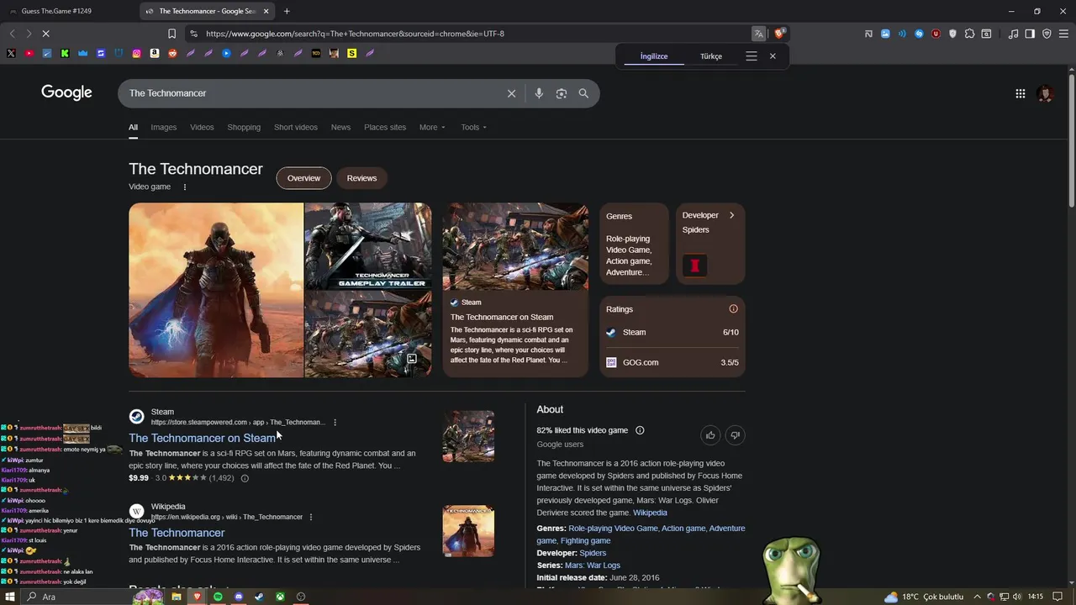Open Wikipedia link in About description
The width and height of the screenshot is (1076, 605).
tap(650, 513)
